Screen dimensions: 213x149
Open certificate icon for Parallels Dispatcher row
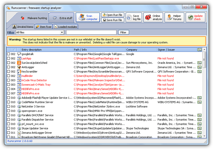(x=200, y=120)
